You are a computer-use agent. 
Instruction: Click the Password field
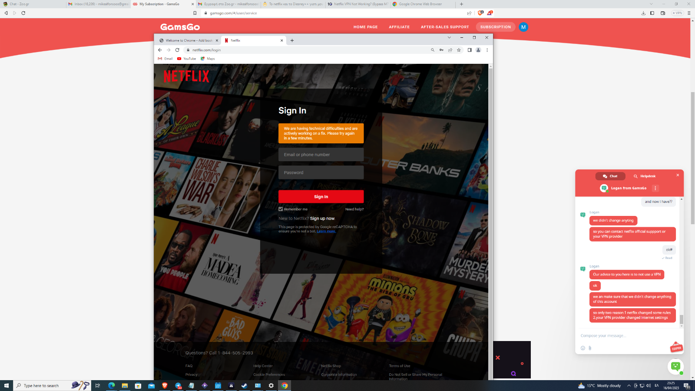click(x=321, y=172)
